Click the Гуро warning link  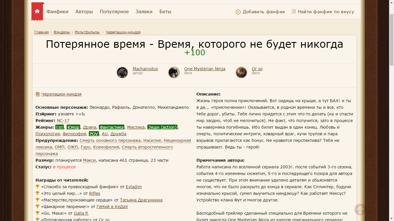pos(86,147)
